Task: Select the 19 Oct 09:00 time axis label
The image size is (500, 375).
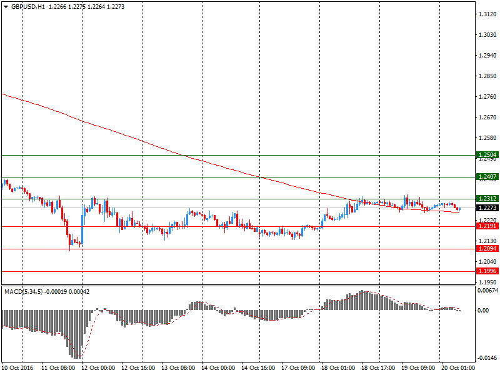Action: coord(418,368)
